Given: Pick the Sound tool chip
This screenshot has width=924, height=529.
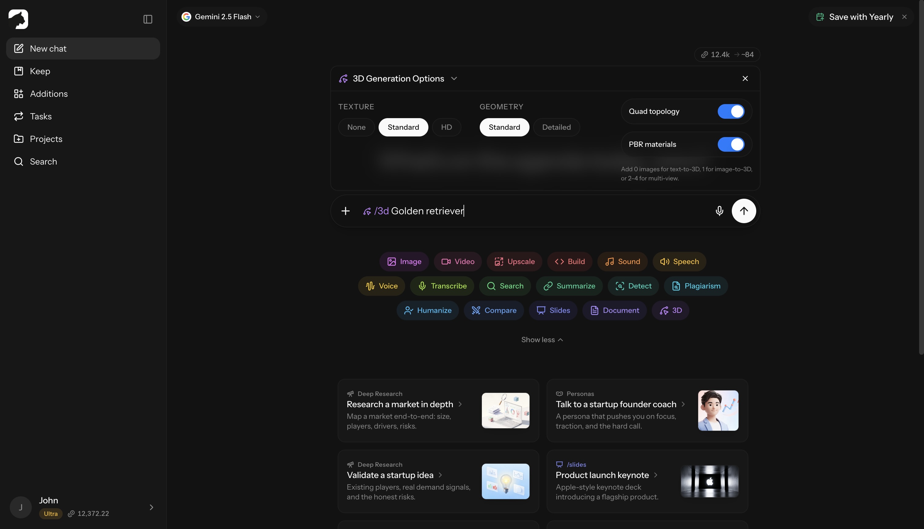Looking at the screenshot, I should point(622,262).
